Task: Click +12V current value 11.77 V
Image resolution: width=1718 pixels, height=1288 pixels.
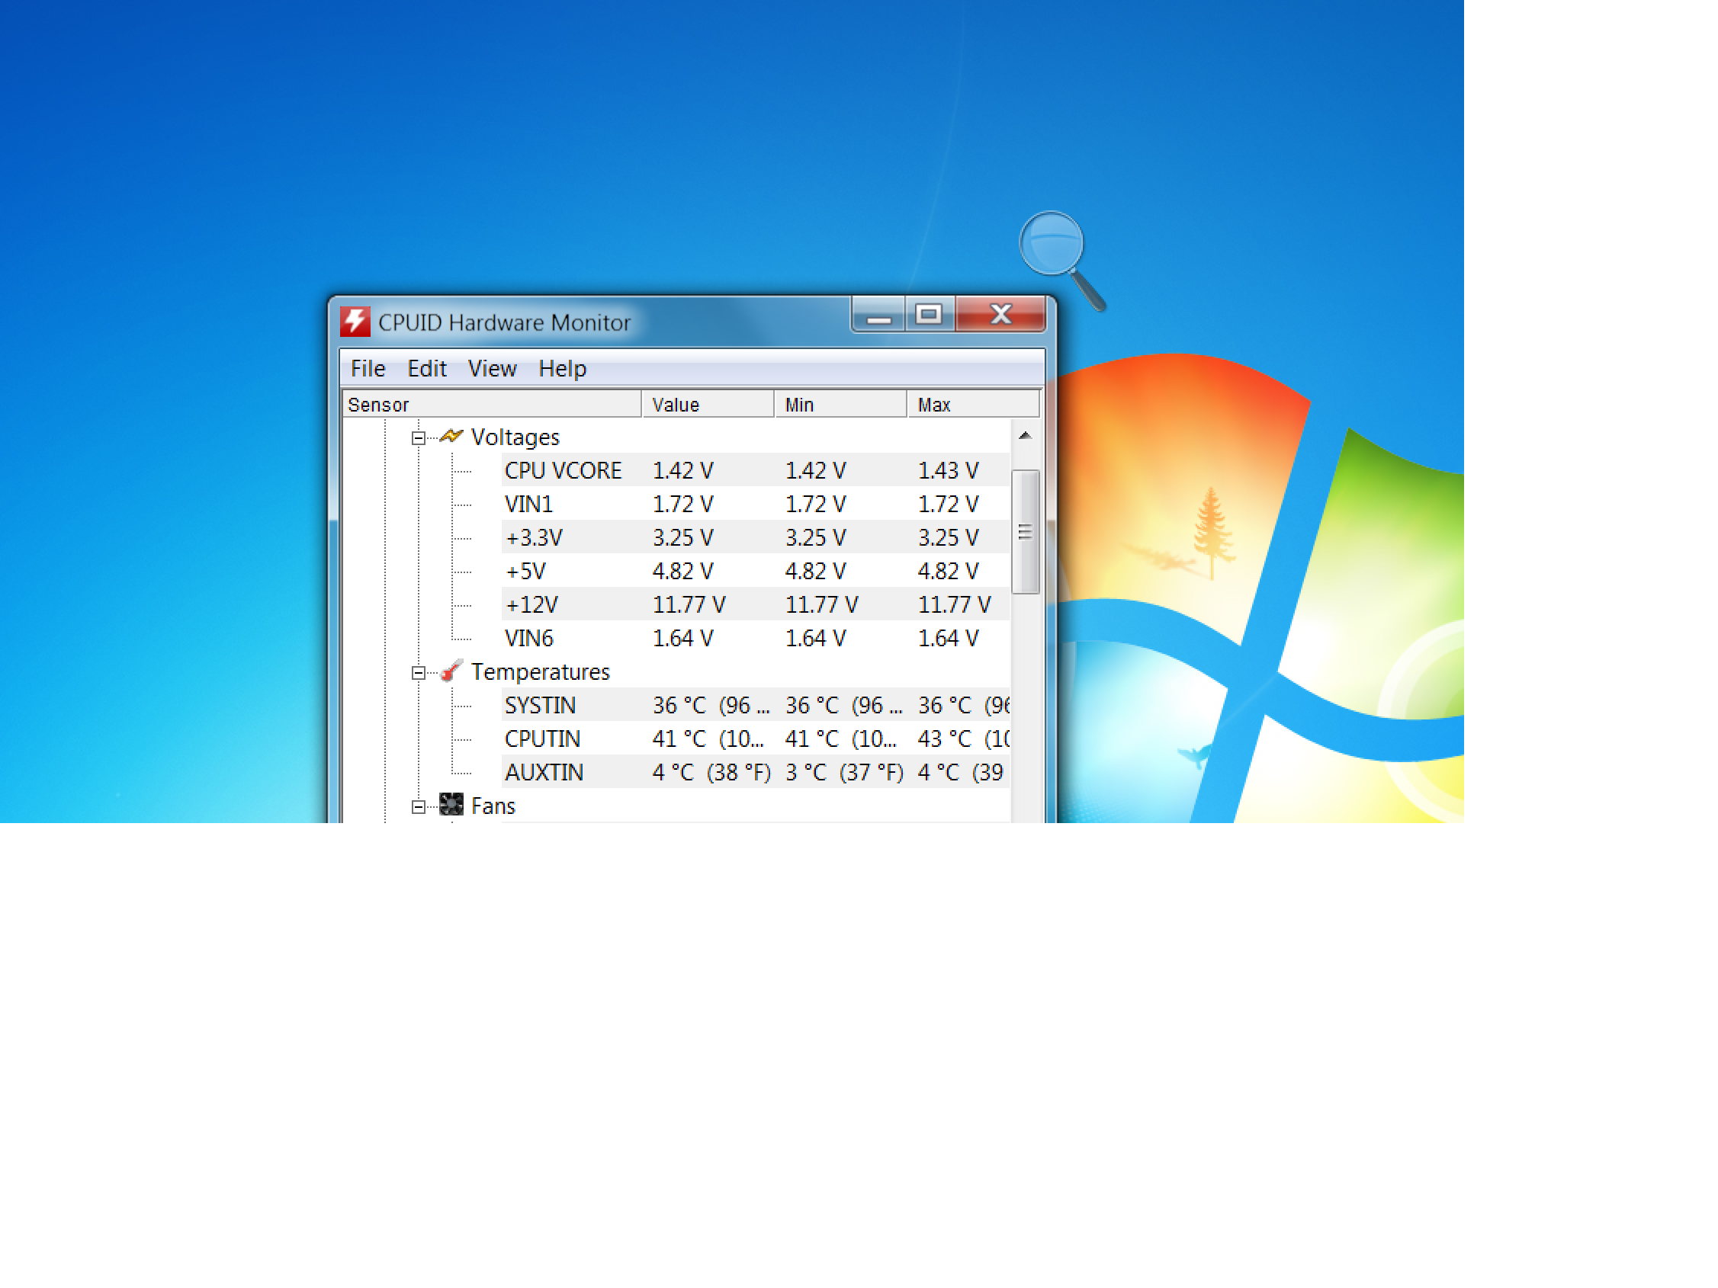Action: (x=689, y=605)
